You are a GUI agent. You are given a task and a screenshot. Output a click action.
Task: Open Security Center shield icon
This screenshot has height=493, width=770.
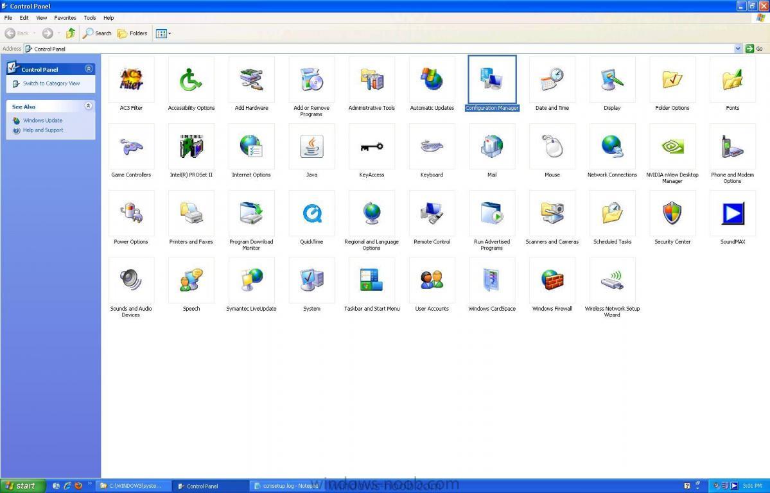[x=672, y=214]
